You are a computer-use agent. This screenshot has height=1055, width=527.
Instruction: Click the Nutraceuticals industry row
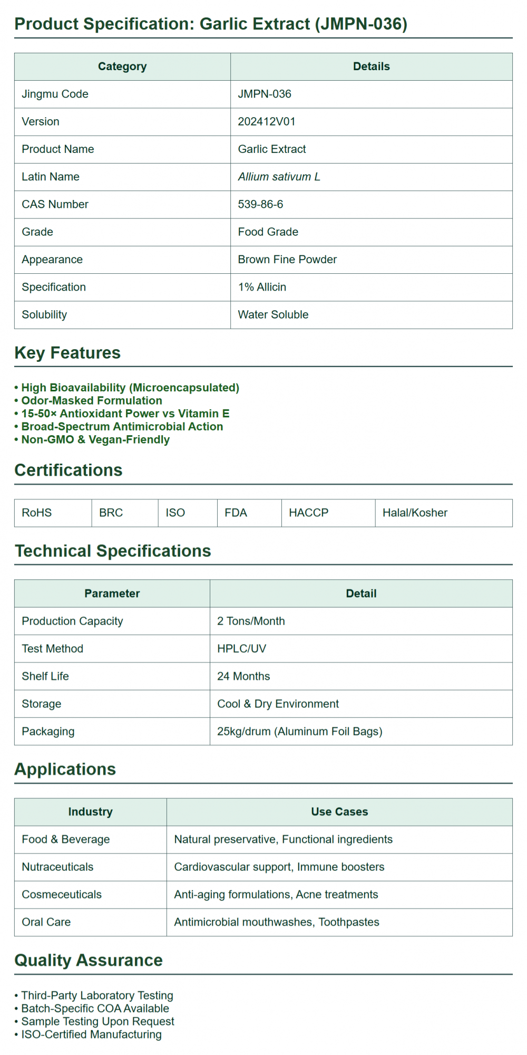tap(57, 867)
